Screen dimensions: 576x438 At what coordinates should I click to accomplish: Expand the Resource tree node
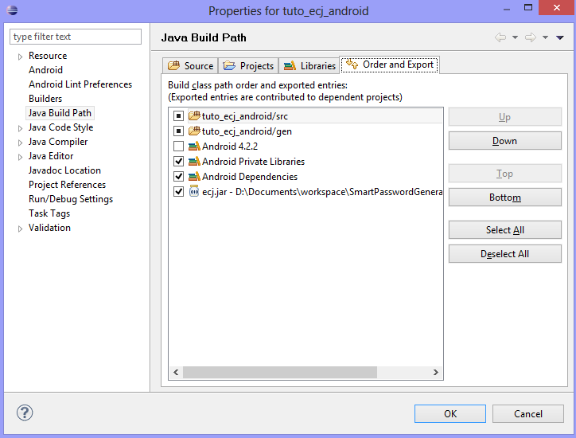click(x=21, y=57)
